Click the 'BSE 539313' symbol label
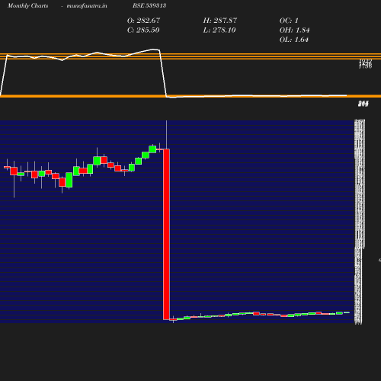The image size is (381, 381). 149,5
